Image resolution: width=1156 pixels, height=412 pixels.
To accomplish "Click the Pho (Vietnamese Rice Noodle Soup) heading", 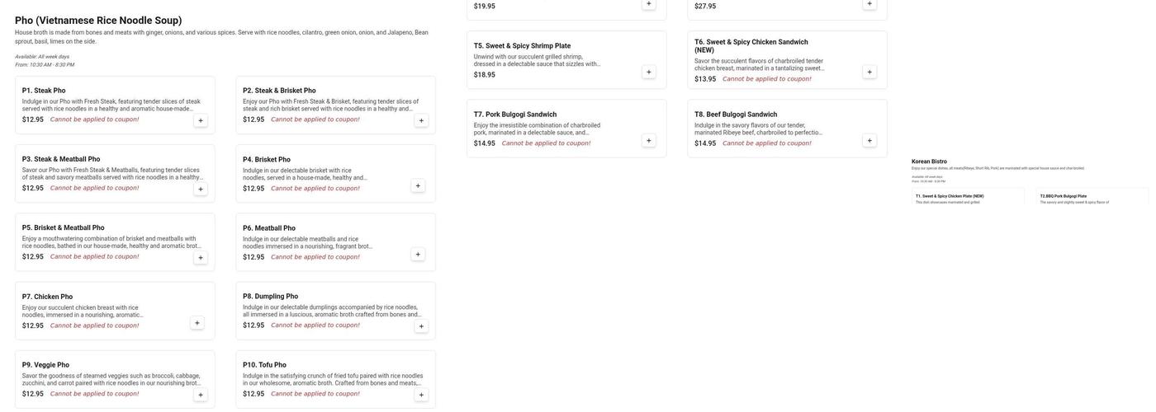I will (98, 21).
